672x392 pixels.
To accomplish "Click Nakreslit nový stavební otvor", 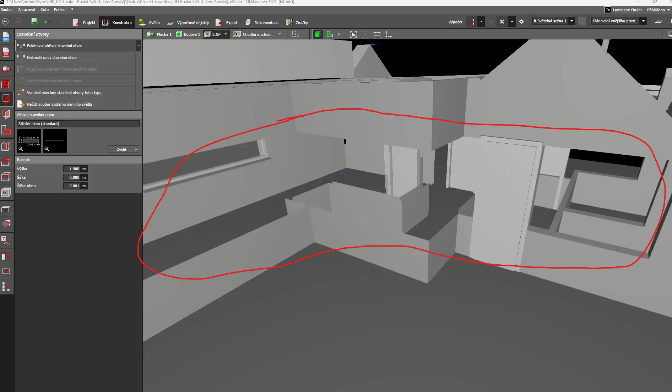I will coord(75,57).
